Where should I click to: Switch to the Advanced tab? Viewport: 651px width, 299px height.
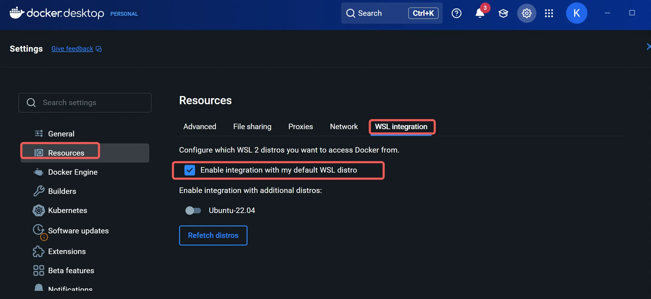199,127
